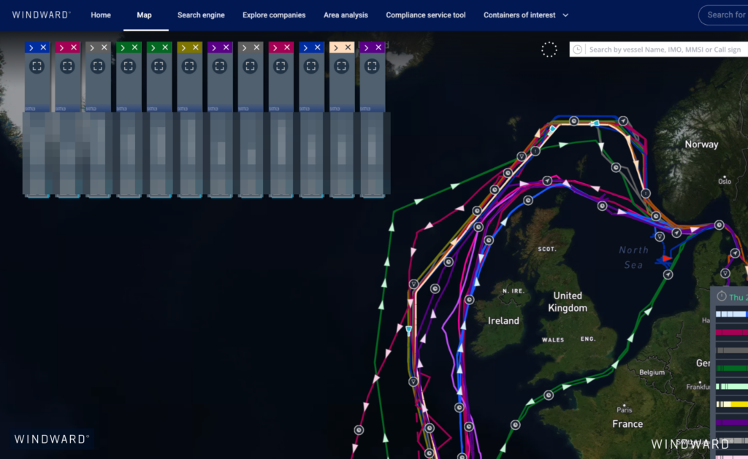
Task: Focus map on the second green vessel card
Action: (159, 66)
